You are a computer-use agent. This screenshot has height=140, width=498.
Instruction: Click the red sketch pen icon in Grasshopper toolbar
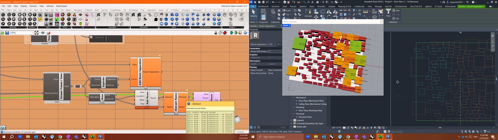(49, 33)
